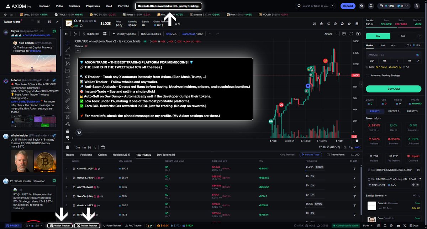Click the watchlist star in top bar
This screenshot has width=427, height=229.
coord(362,6)
